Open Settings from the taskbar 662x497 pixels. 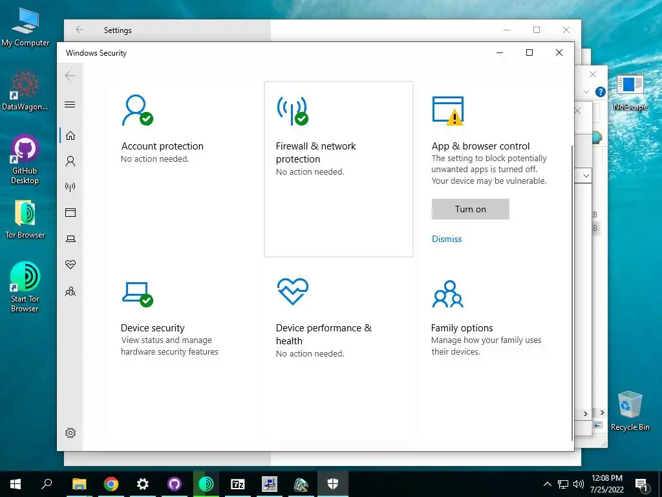143,484
